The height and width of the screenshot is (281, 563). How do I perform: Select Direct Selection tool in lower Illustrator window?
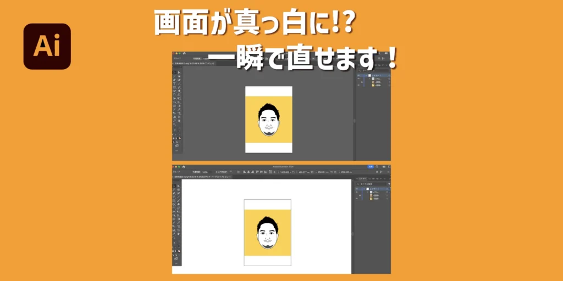[x=179, y=186]
